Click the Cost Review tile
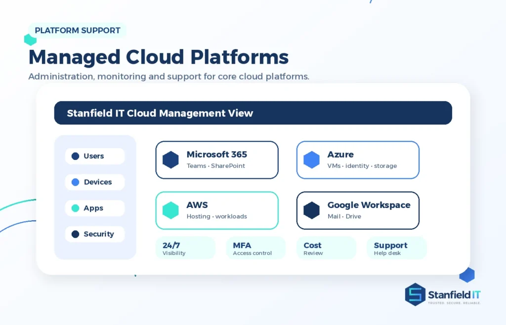506x325 pixels. click(x=326, y=248)
